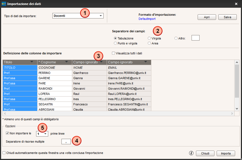Click the Importa button
242x160 pixels.
(x=226, y=153)
